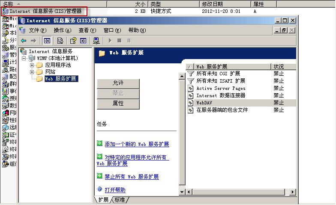This screenshot has height=205, width=336.
Task: Click the 属性 button
Action: coord(118,104)
